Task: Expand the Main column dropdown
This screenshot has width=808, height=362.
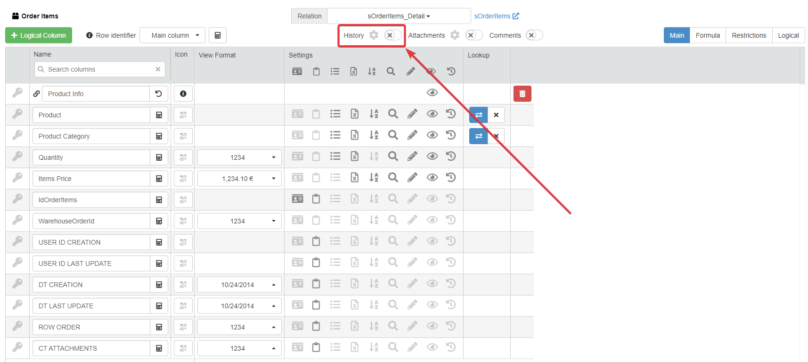Action: [172, 35]
